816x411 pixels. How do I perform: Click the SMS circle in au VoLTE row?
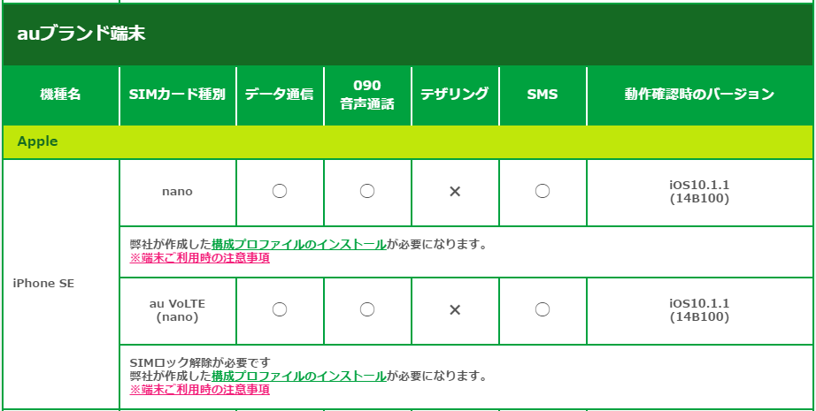(x=543, y=309)
